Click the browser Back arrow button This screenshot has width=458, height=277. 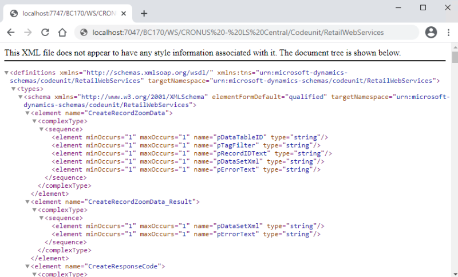[x=11, y=33]
